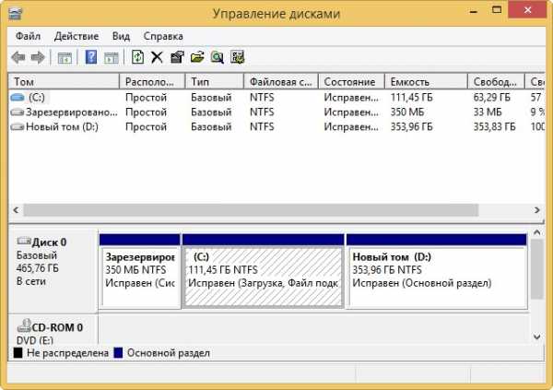The image size is (553, 390).
Task: Click the 63,29 ГБ free space cell
Action: click(492, 98)
